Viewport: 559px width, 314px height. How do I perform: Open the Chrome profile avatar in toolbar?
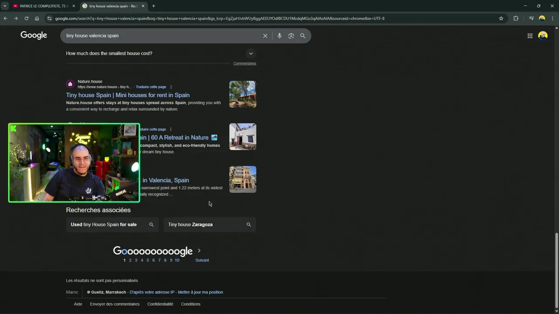point(542,18)
